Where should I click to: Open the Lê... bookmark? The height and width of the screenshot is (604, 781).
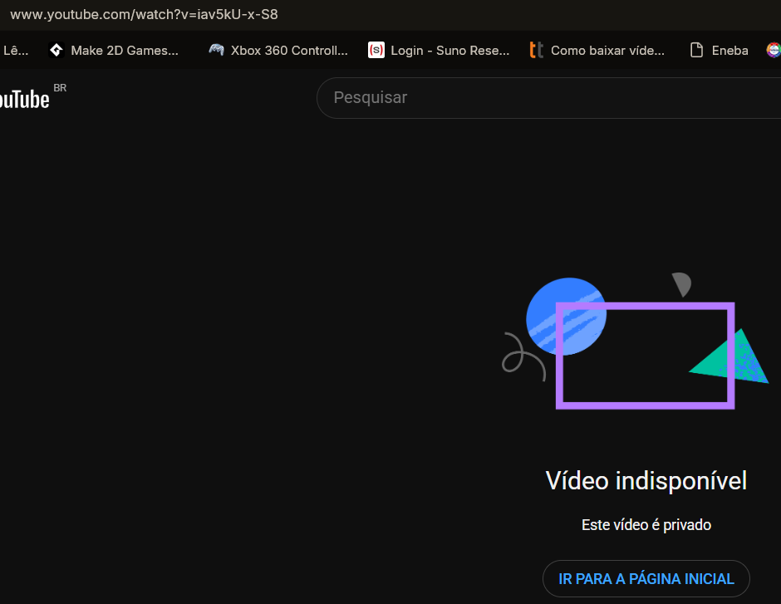[x=16, y=51]
